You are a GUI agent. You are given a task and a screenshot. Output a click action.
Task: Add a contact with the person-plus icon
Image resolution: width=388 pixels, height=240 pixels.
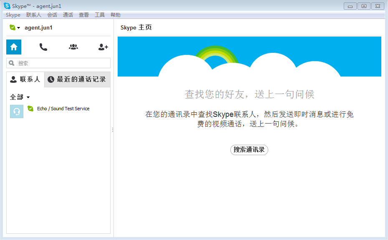click(x=103, y=47)
